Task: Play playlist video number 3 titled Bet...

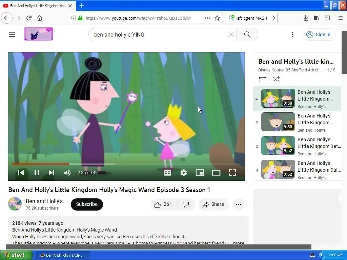Action: (297, 146)
